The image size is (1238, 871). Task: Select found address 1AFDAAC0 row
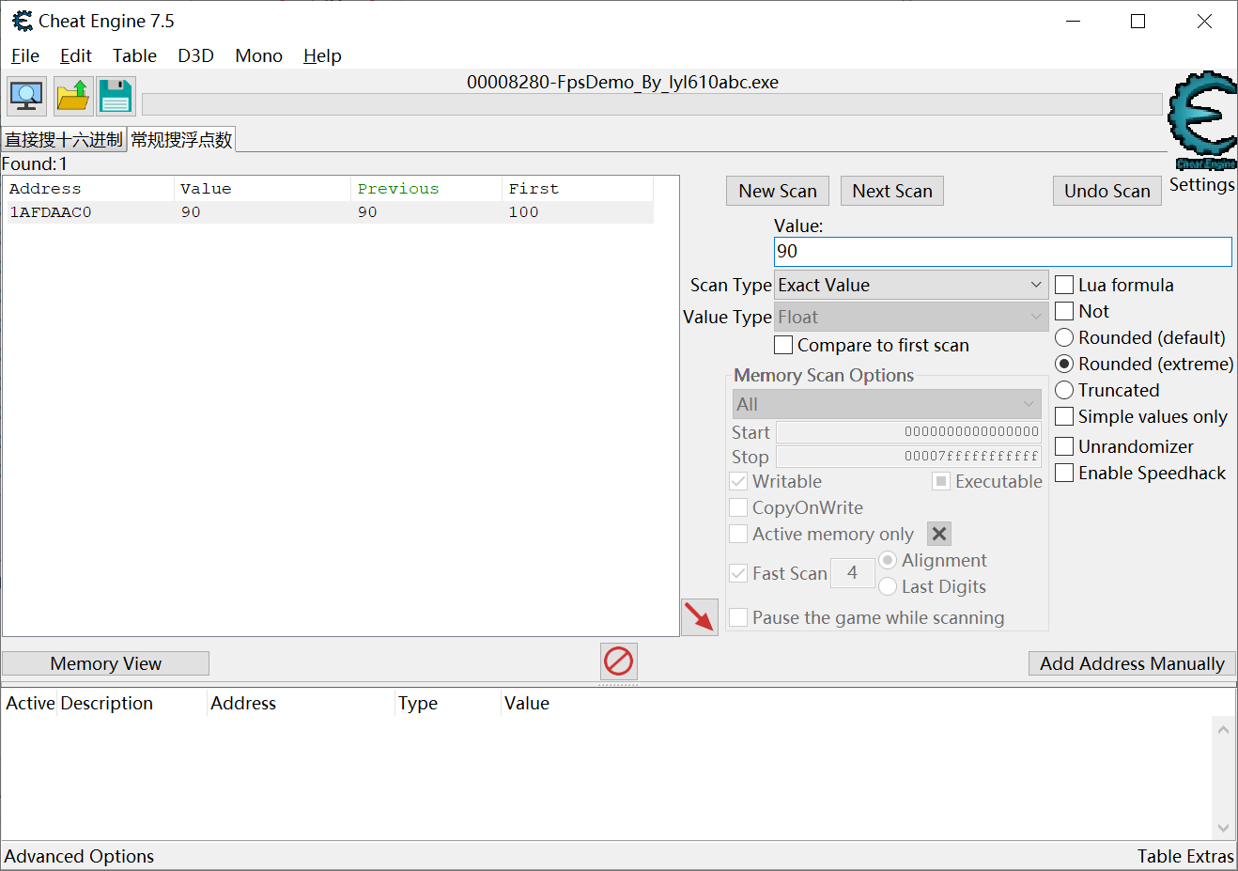pos(328,212)
